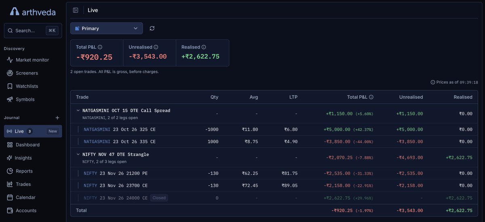Click info icon beside Prices as of
This screenshot has width=485, height=222.
click(433, 82)
